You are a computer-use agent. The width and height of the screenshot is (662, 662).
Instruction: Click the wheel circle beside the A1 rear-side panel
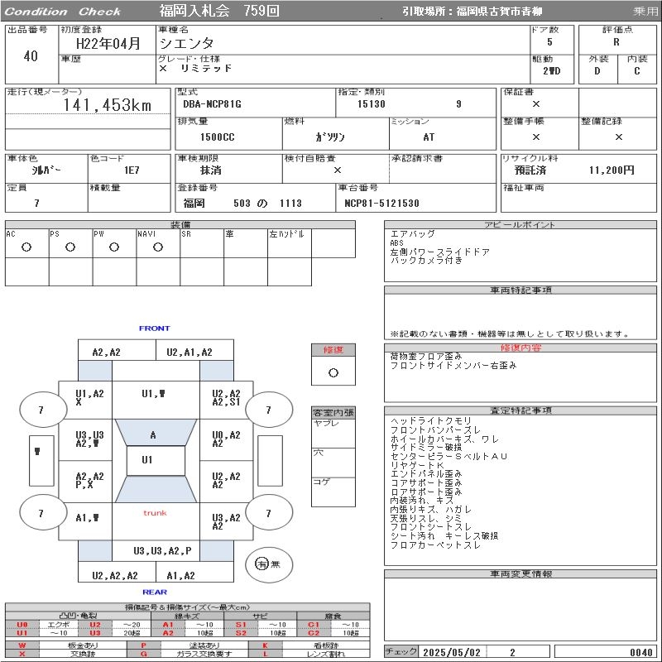[41, 513]
